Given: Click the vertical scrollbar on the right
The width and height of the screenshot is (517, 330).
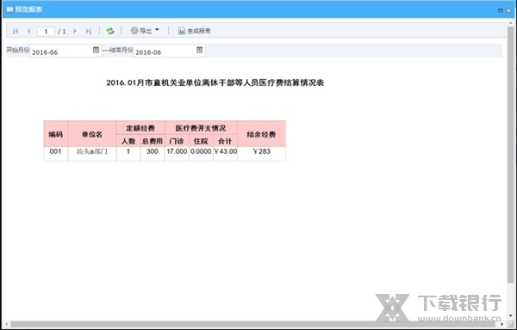Looking at the screenshot, I should (511, 155).
